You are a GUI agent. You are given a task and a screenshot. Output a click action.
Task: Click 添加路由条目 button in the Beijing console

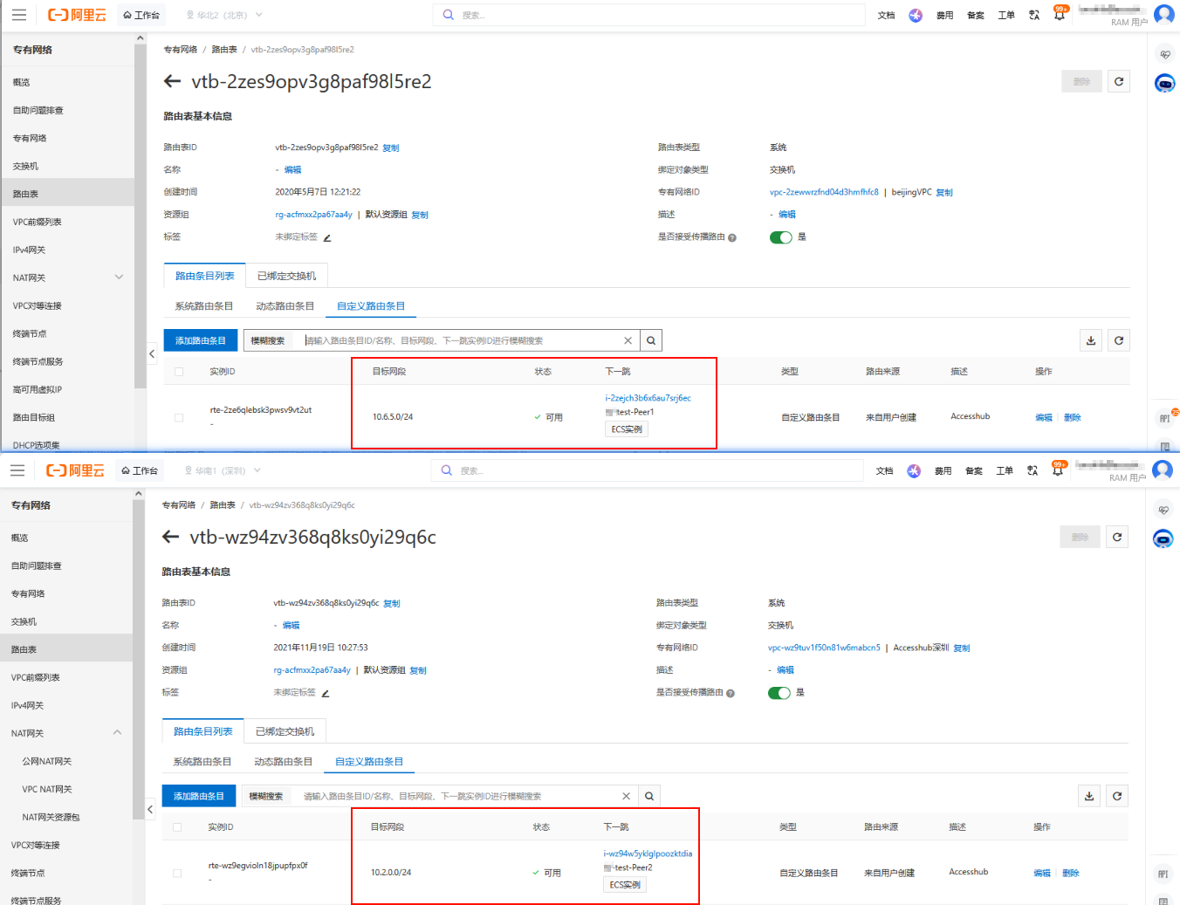click(200, 340)
